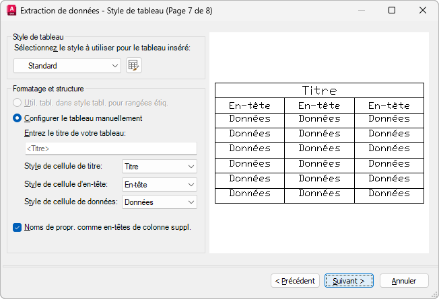Click the 'Entrez le titre de votre tableau' label
Screen dimensions: 439x299
pyautogui.click(x=75, y=133)
